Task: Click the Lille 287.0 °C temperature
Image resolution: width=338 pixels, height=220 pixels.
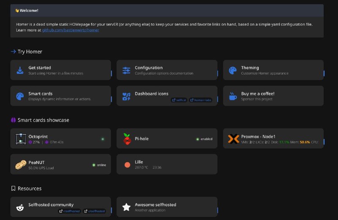Action: (142, 167)
